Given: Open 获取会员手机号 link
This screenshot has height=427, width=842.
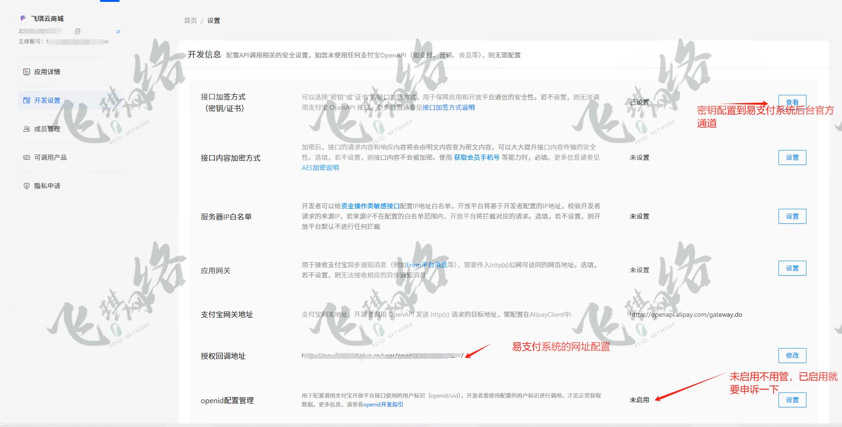Looking at the screenshot, I should pos(477,157).
